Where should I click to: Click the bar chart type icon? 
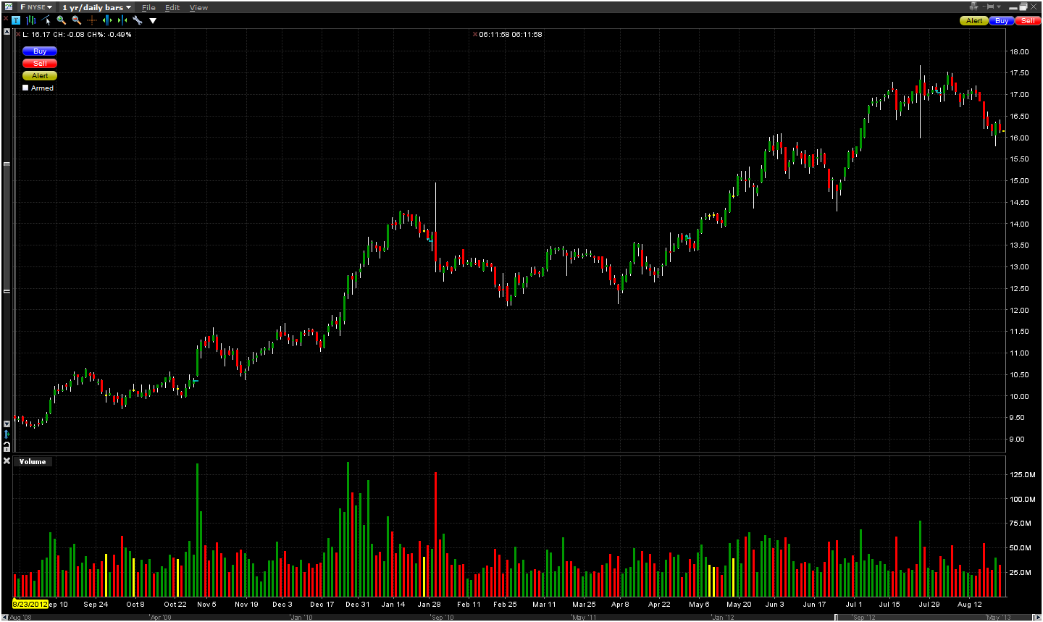31,20
